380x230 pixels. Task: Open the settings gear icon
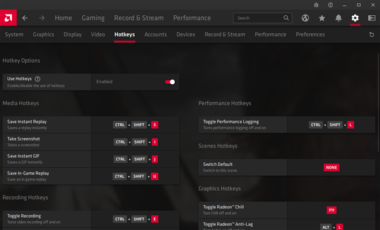pos(355,18)
